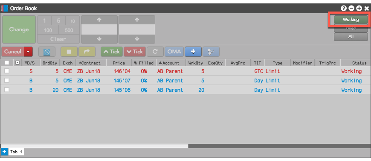Click WrkQty value 20

pos(201,90)
